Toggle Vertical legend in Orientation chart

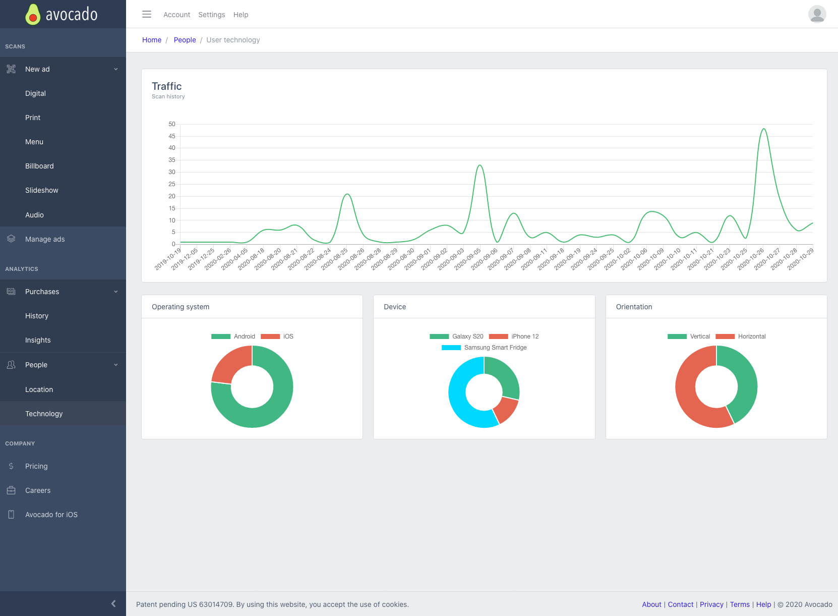[x=689, y=337]
